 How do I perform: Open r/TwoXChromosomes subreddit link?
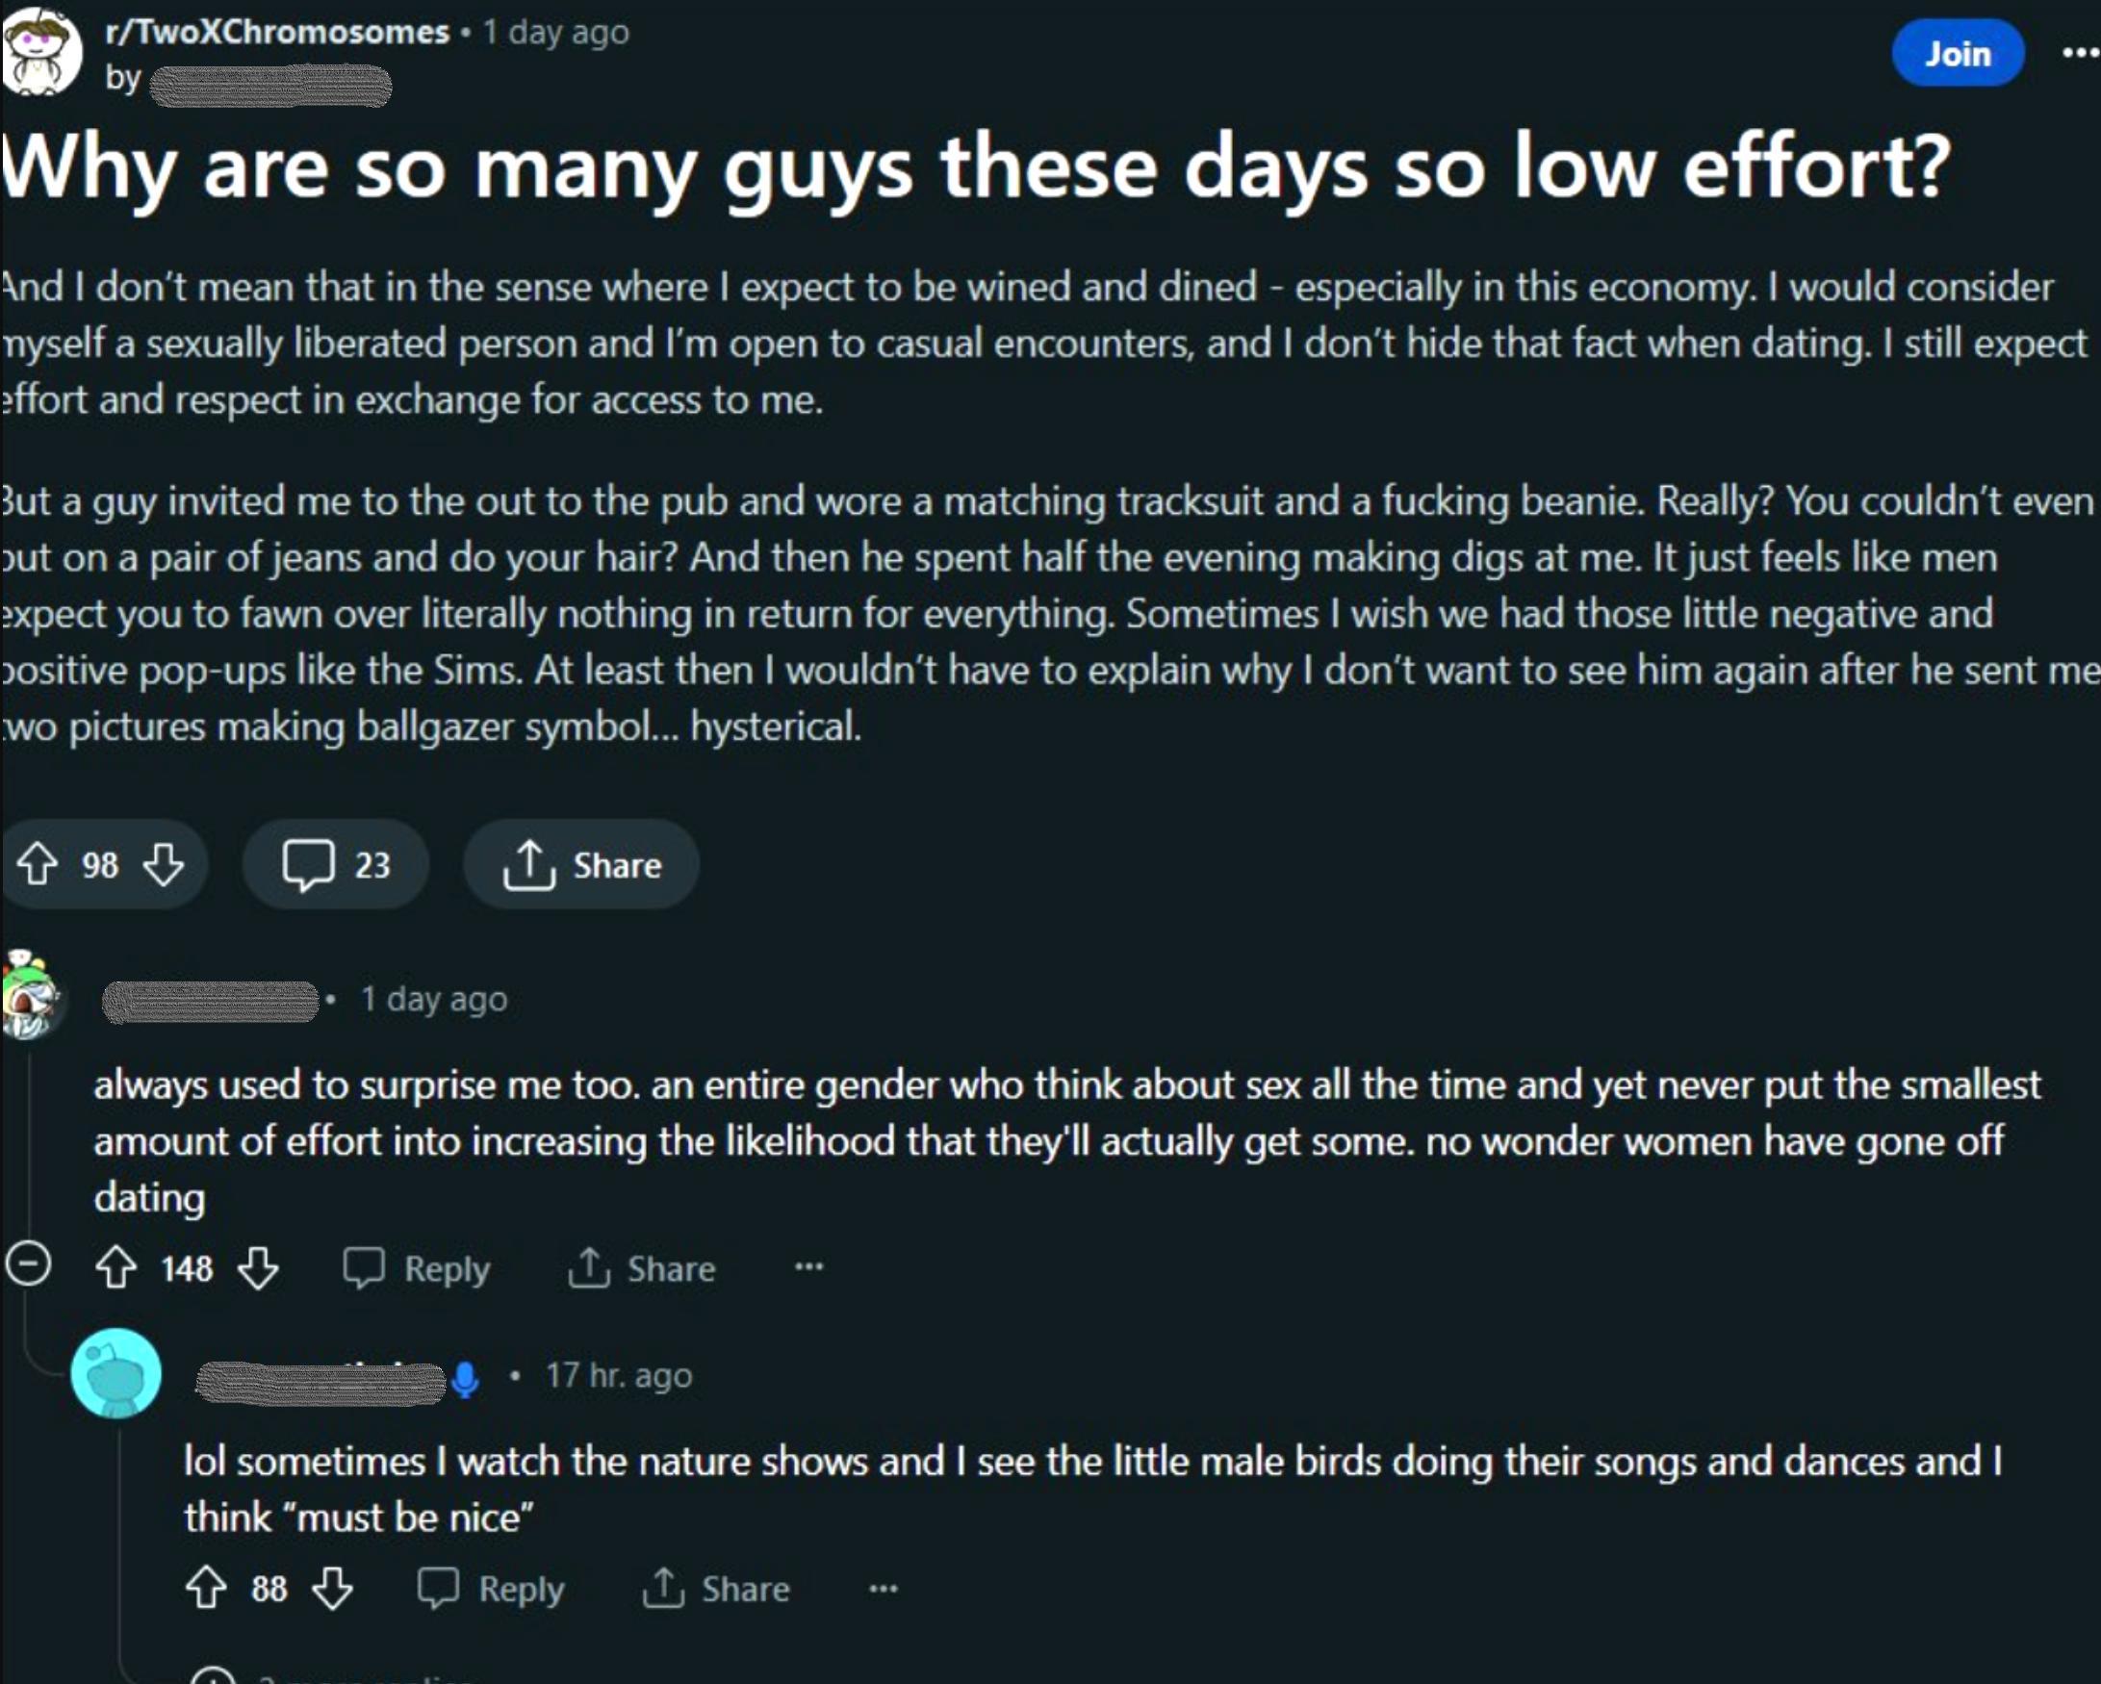pyautogui.click(x=277, y=32)
